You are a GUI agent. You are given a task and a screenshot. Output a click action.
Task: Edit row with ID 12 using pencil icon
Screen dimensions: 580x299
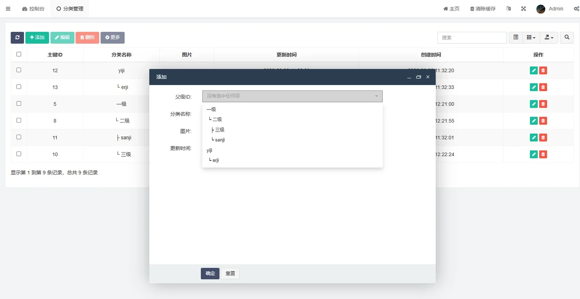coord(534,71)
